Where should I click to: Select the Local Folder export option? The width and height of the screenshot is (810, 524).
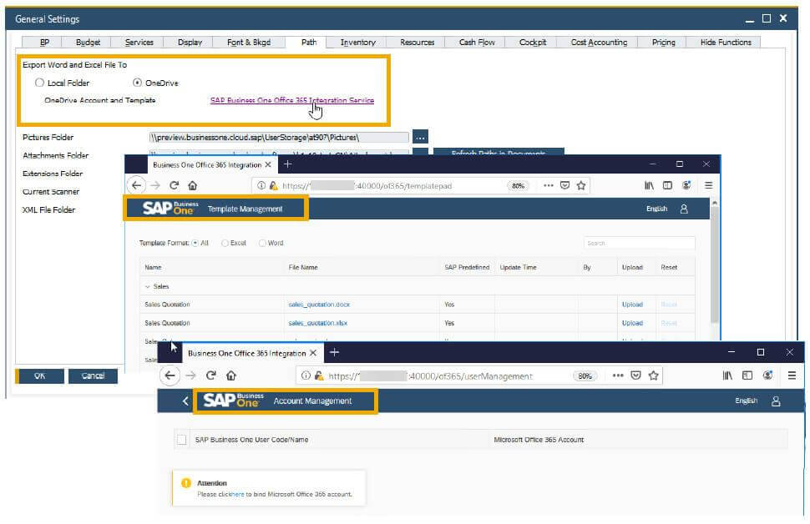(39, 83)
